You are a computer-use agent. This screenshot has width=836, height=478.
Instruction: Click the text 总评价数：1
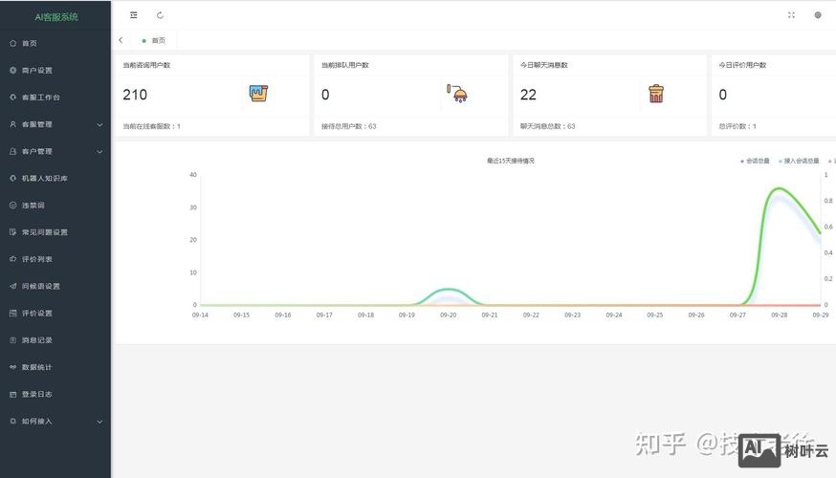point(737,126)
